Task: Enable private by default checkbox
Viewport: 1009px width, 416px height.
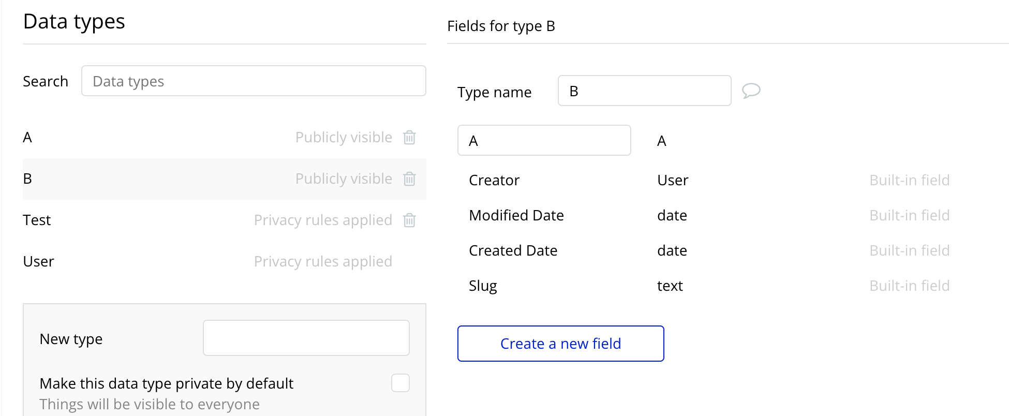Action: pos(400,383)
